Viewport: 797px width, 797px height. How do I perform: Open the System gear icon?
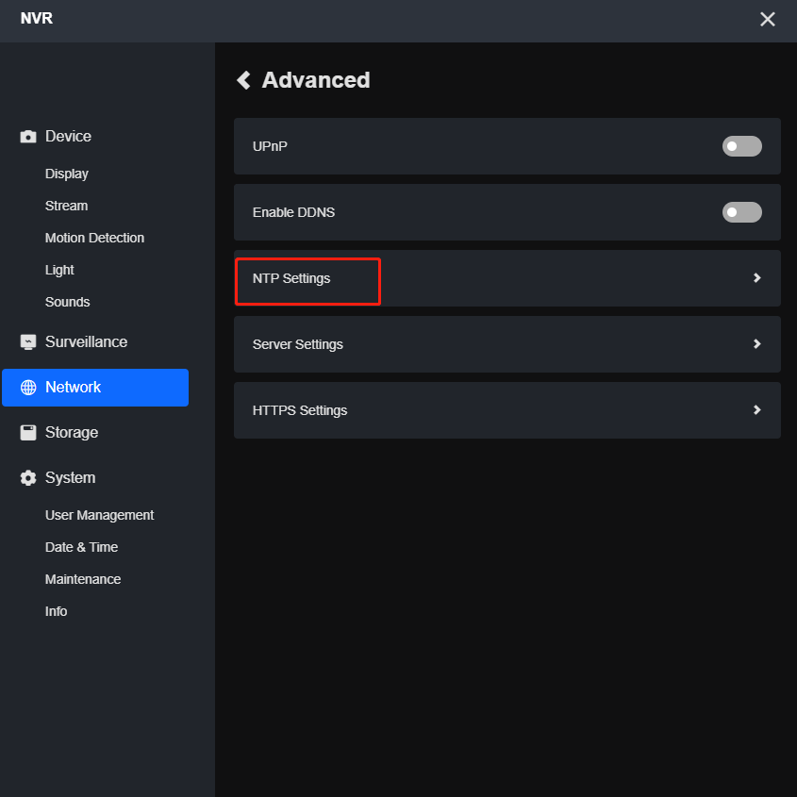tap(27, 477)
